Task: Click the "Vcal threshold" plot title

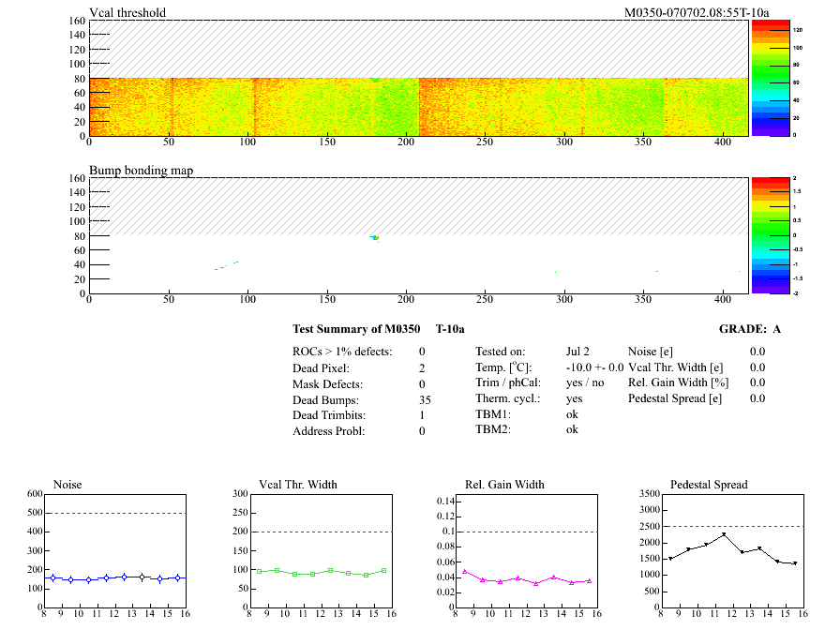Action: 127,13
